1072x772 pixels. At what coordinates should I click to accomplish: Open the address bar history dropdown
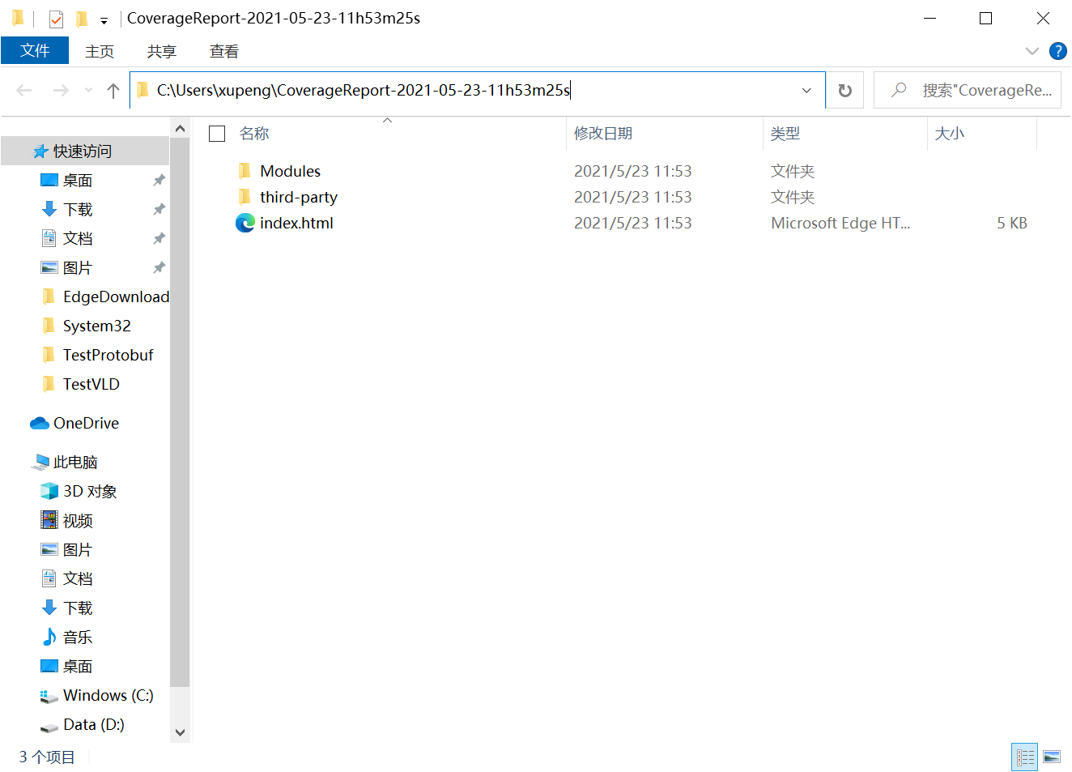806,90
